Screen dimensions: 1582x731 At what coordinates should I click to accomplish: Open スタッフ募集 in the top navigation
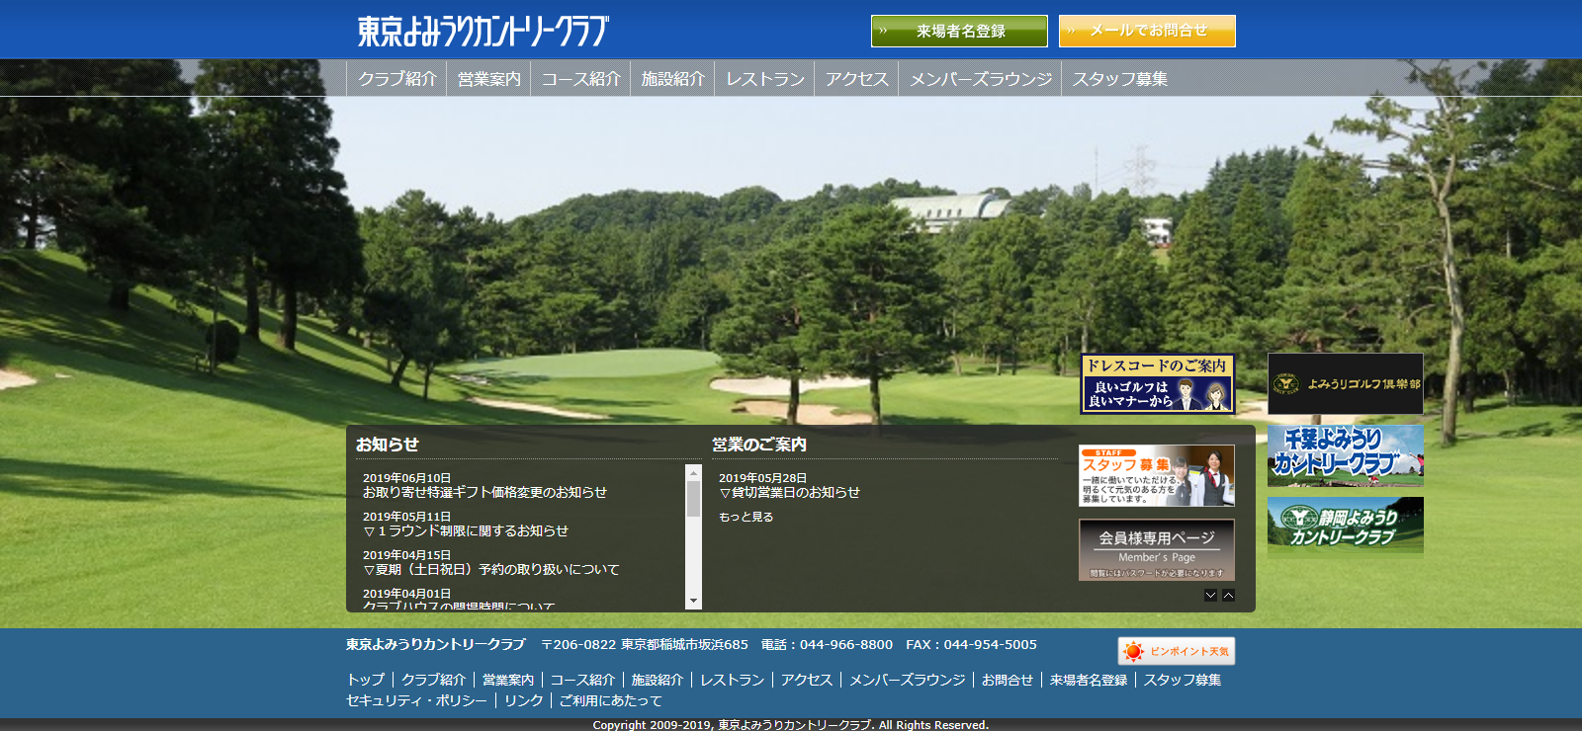pos(1120,78)
